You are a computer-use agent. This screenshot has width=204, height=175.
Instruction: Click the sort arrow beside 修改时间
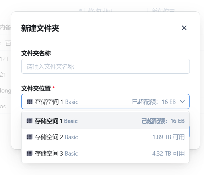(81, 10)
